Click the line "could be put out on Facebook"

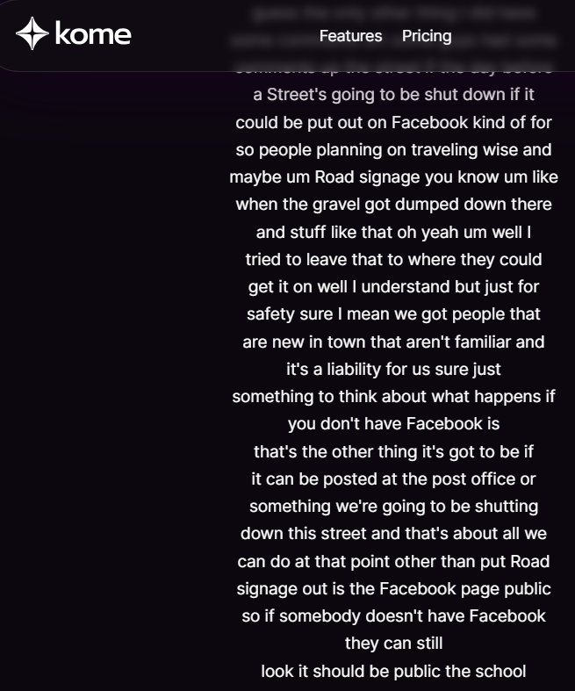point(393,122)
